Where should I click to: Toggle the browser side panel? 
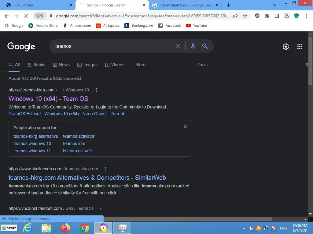277,16
